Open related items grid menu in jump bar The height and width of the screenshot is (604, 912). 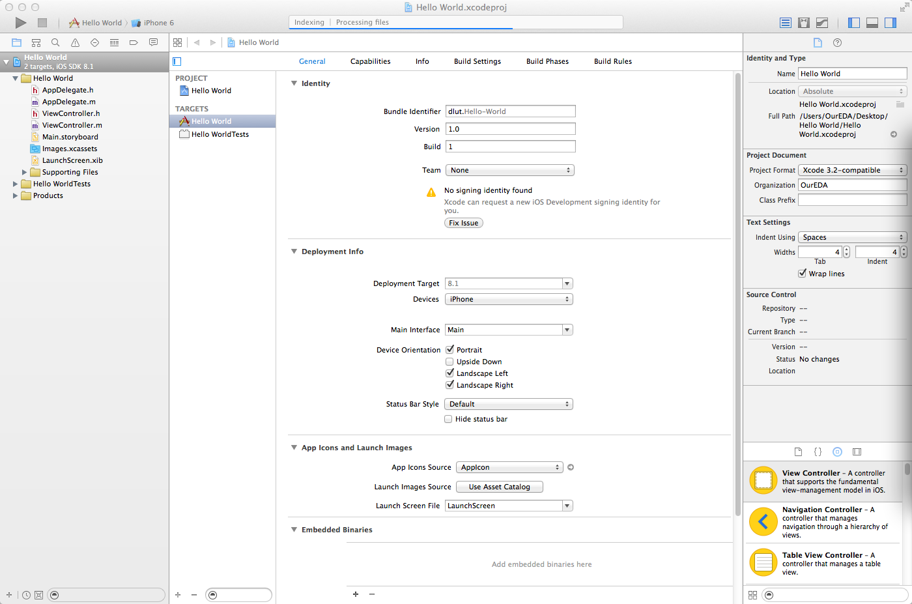point(177,42)
